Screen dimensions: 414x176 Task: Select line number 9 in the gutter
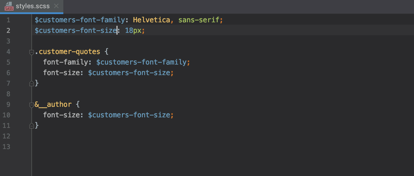9,104
